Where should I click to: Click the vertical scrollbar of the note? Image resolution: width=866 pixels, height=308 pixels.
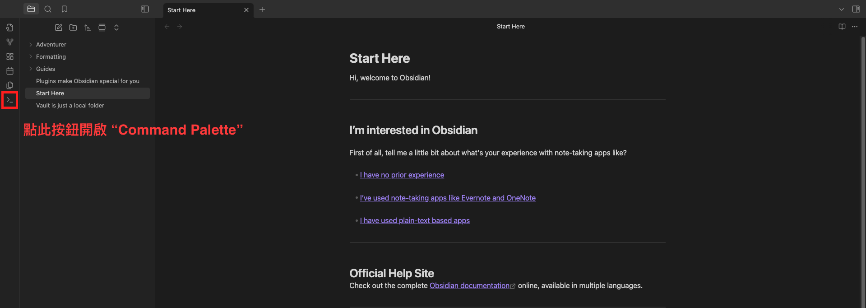(x=863, y=172)
